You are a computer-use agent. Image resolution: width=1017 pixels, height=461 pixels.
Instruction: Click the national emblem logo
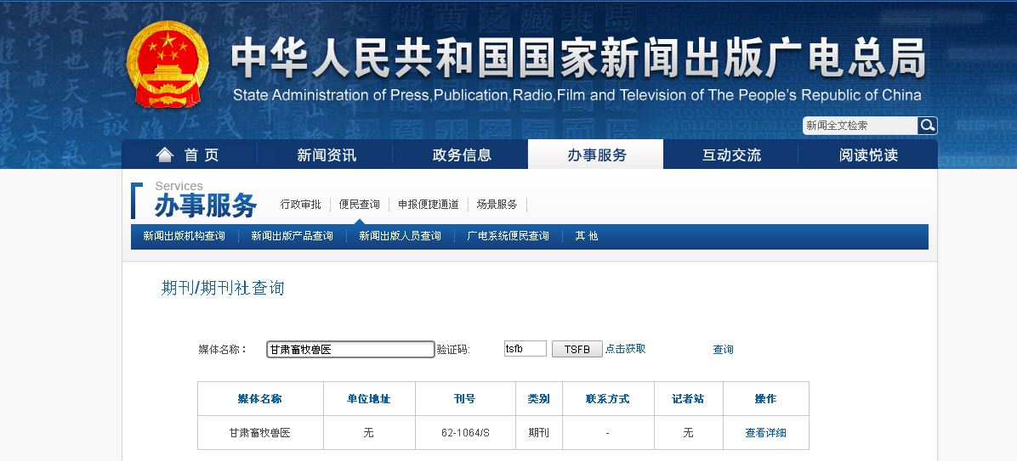tap(168, 64)
